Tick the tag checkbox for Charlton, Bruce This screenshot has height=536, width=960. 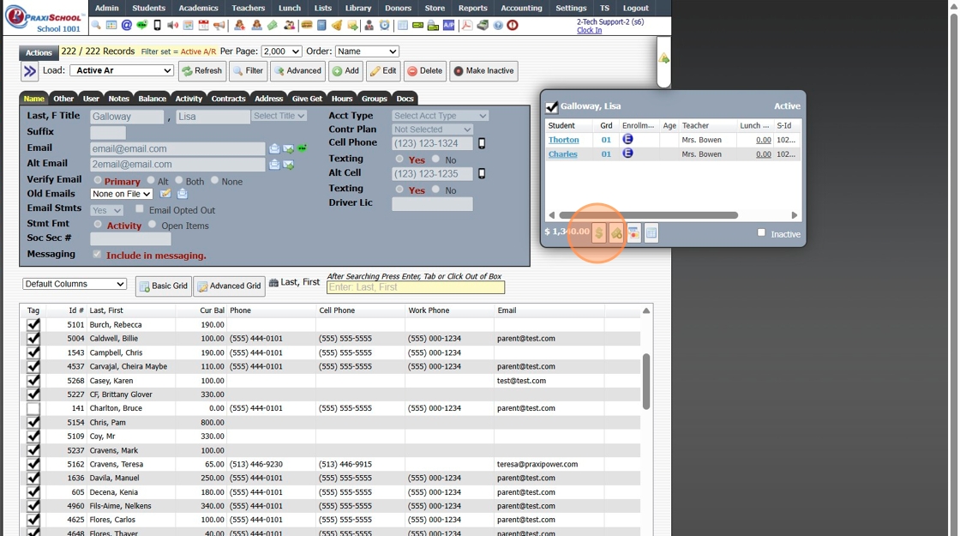(x=33, y=408)
